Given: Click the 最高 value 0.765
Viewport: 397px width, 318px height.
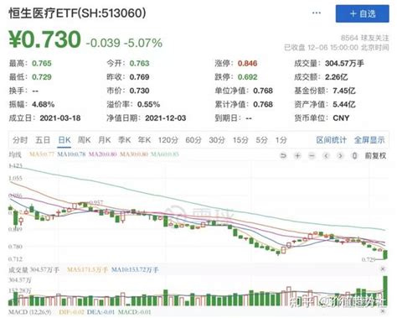Looking at the screenshot, I should [x=42, y=63].
